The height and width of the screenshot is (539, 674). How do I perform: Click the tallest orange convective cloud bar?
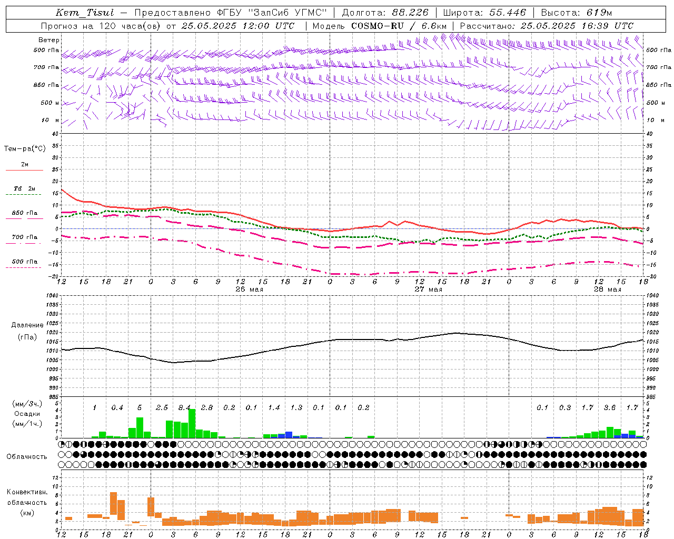(x=113, y=504)
